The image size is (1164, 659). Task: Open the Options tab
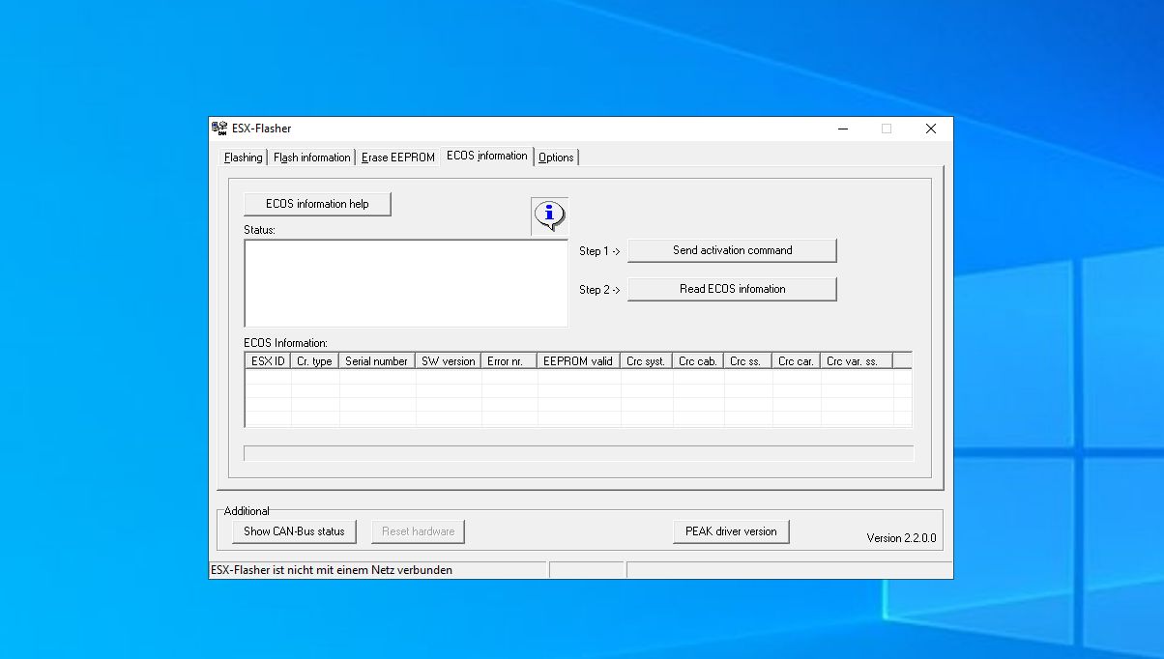556,157
